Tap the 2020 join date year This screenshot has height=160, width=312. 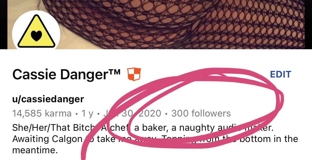coord(150,113)
